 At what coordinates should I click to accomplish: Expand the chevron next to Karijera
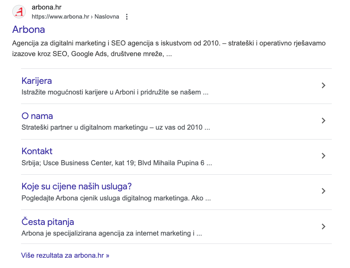[323, 85]
